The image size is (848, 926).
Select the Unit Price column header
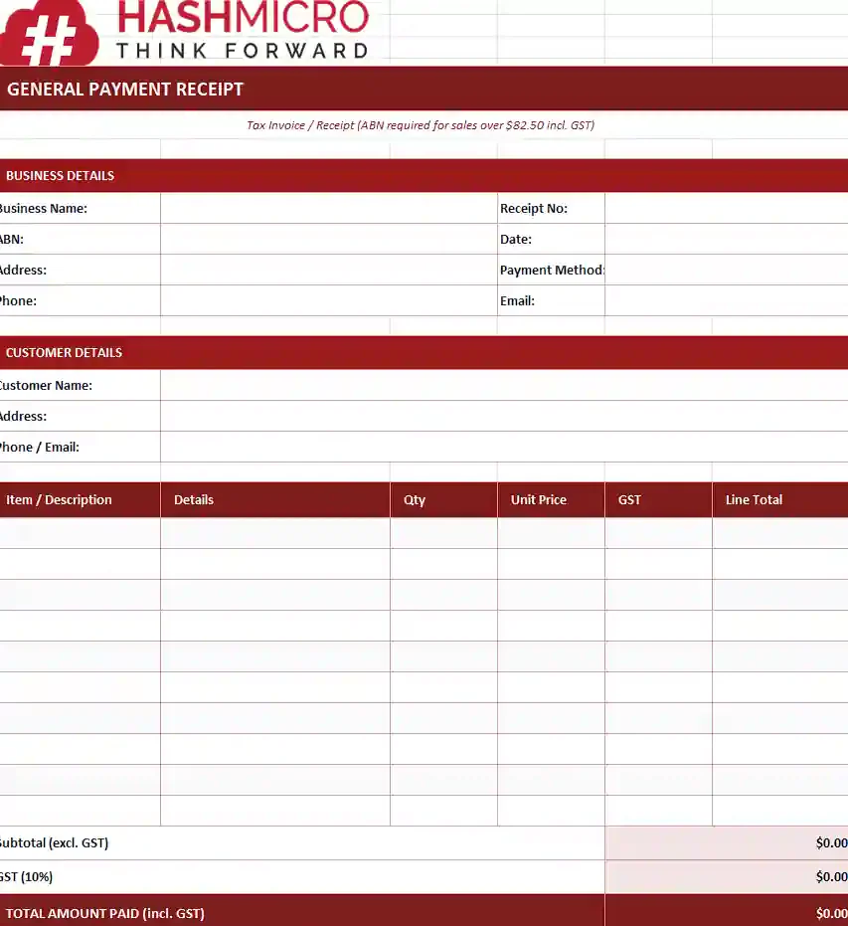click(x=551, y=499)
